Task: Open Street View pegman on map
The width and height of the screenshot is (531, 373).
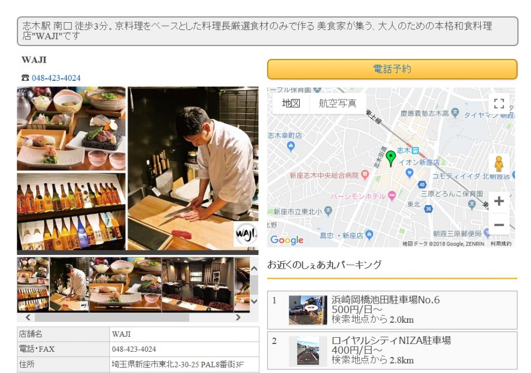Action: point(498,165)
